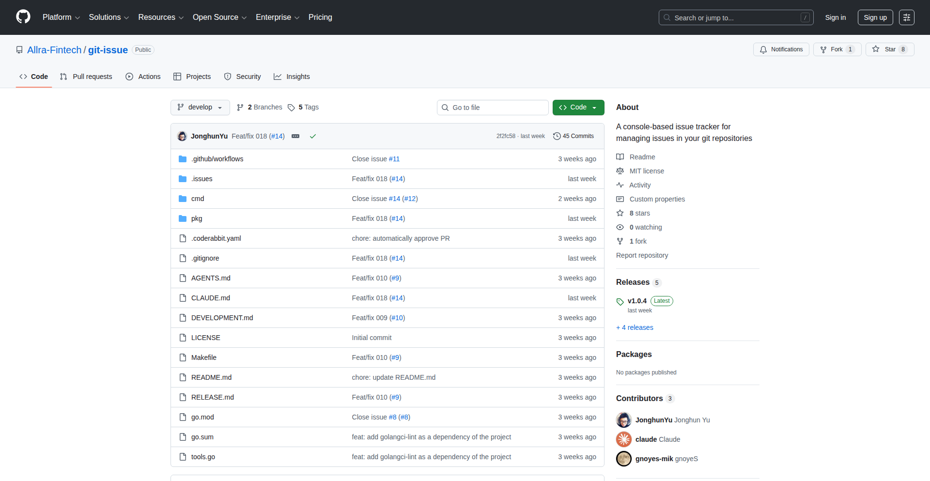Image resolution: width=930 pixels, height=481 pixels.
Task: Switch to the Pull requests tab
Action: (86, 77)
